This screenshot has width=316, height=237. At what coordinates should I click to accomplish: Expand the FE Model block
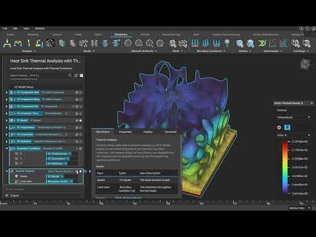click(7, 120)
